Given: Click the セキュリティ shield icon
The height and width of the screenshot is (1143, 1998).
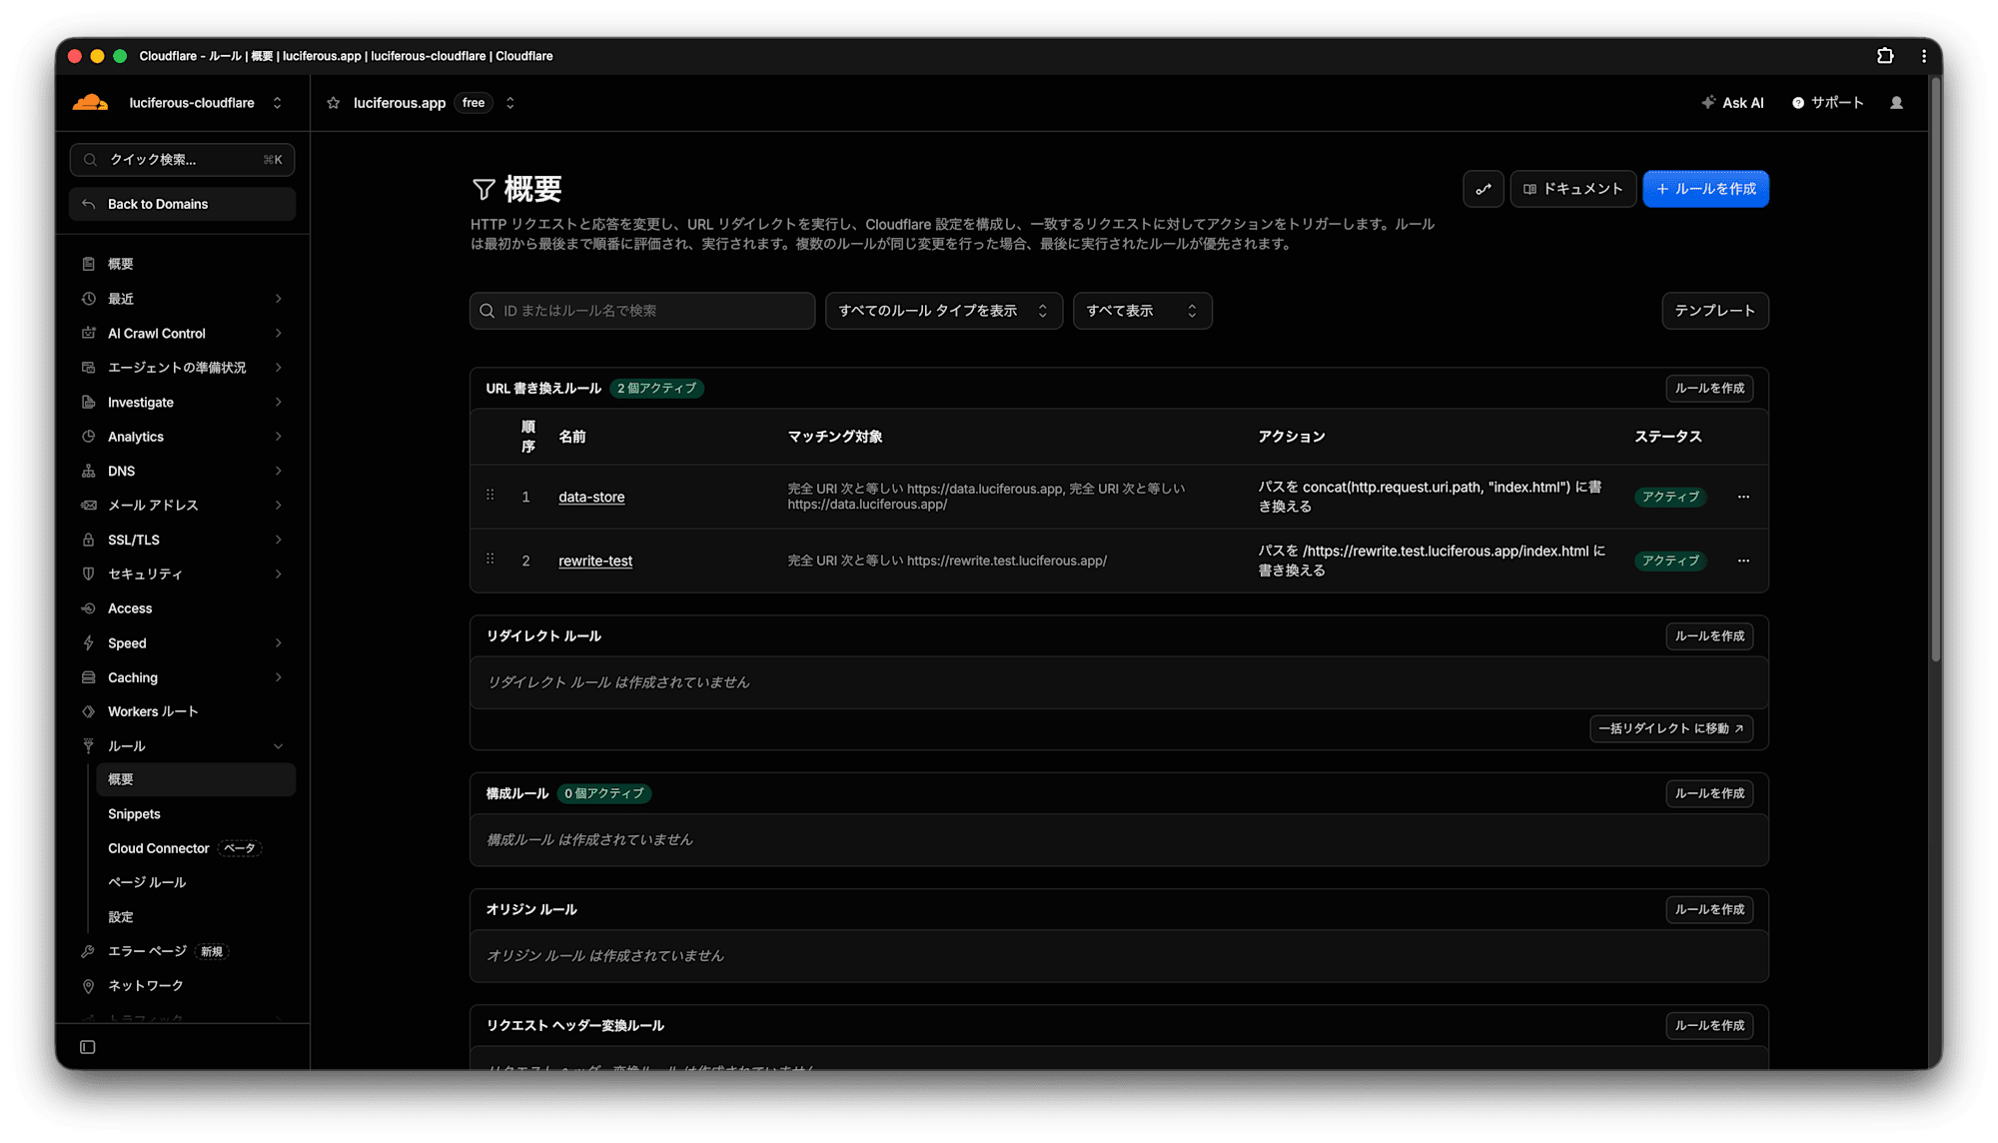Looking at the screenshot, I should click(x=89, y=573).
